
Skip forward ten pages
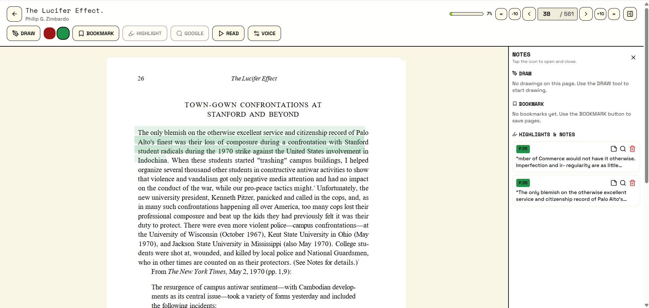[600, 14]
